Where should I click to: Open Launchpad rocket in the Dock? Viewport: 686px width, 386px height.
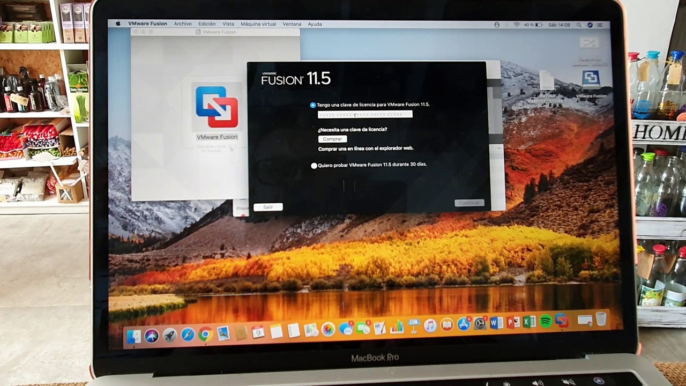(x=170, y=336)
